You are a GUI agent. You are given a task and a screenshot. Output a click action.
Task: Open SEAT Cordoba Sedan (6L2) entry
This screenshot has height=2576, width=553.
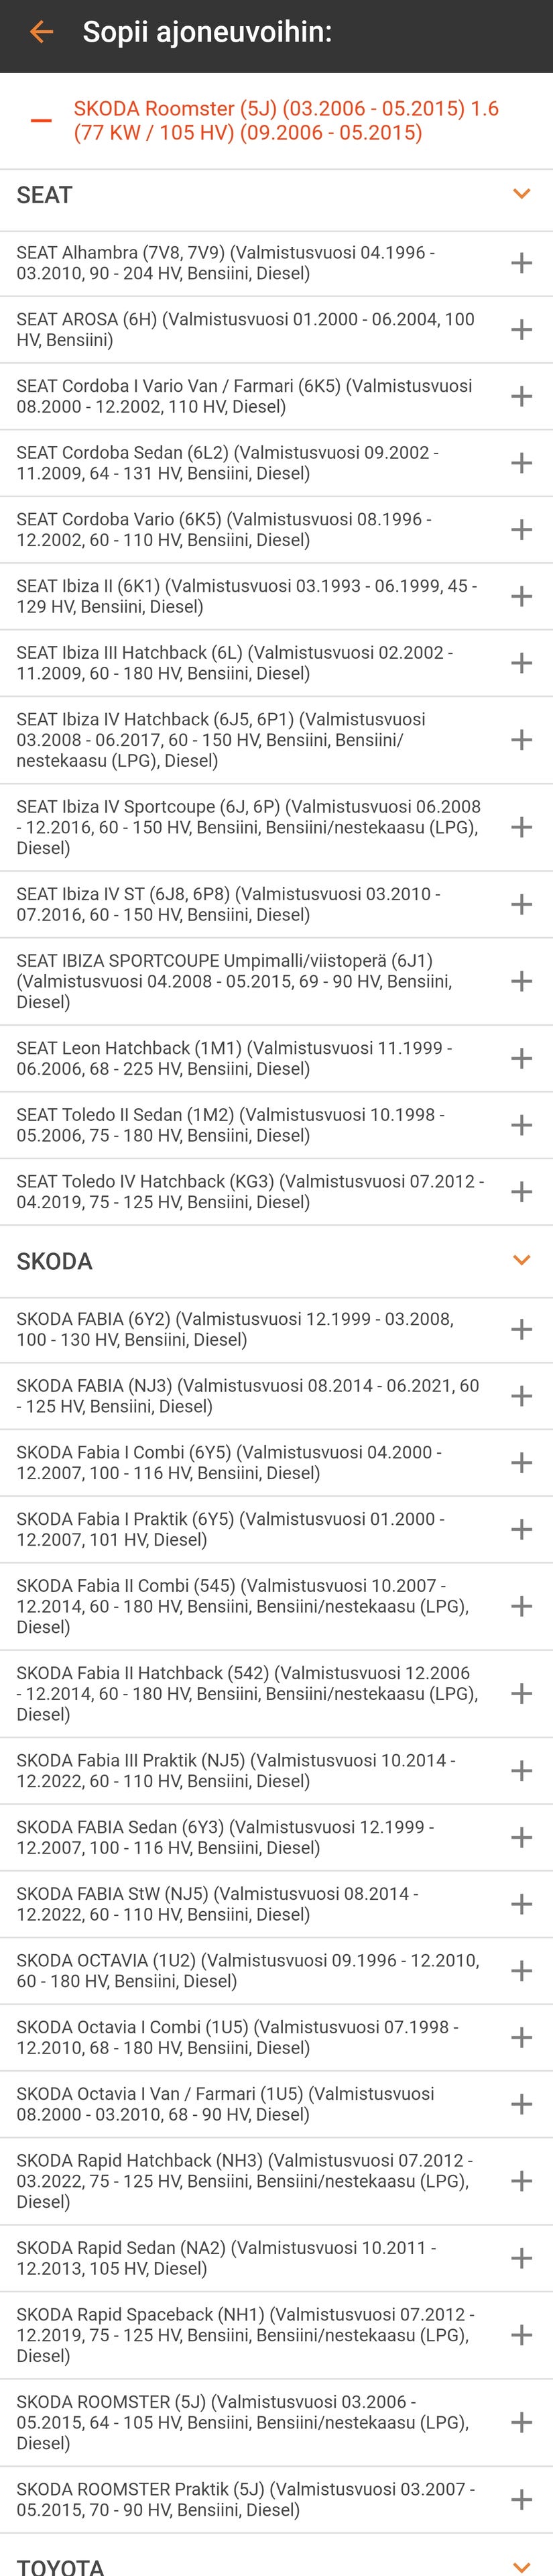coord(276,463)
